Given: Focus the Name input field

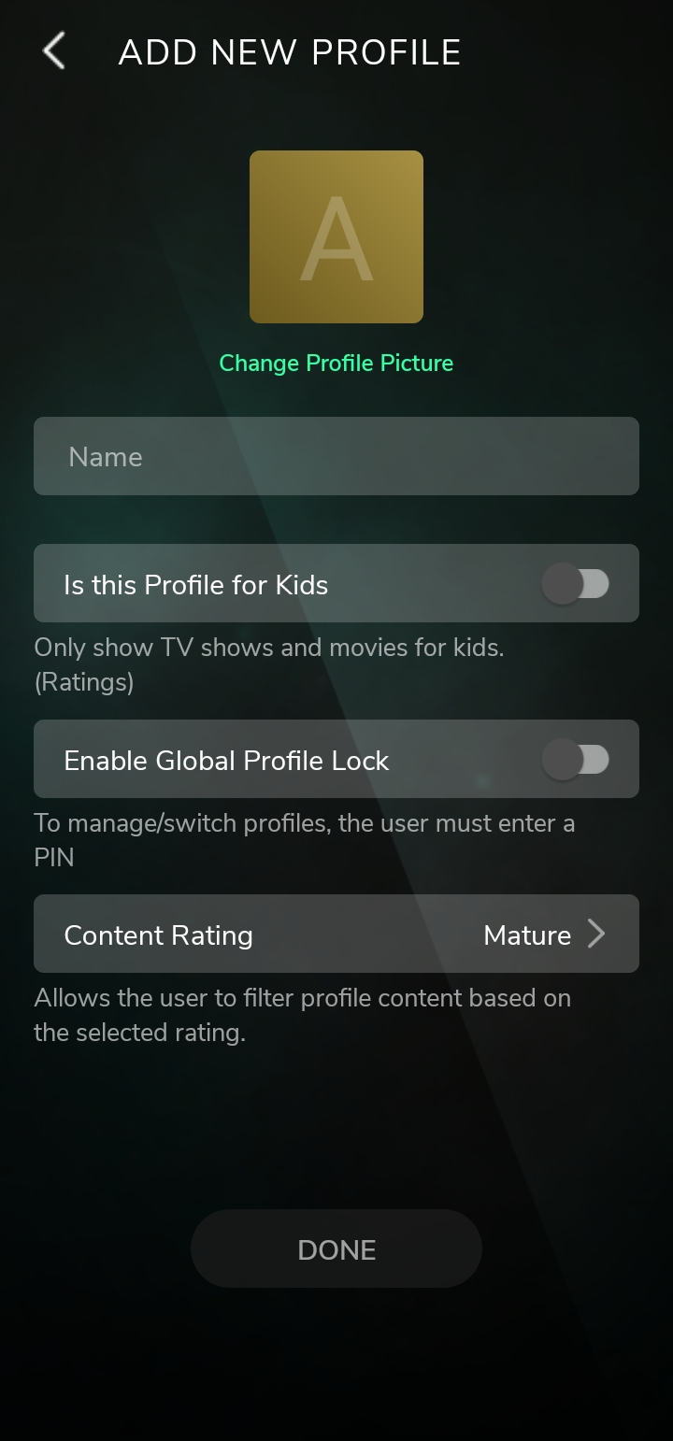Looking at the screenshot, I should coord(336,456).
